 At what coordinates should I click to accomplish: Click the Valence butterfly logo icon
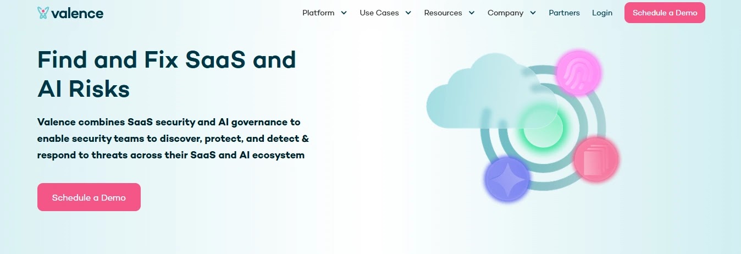click(x=43, y=13)
